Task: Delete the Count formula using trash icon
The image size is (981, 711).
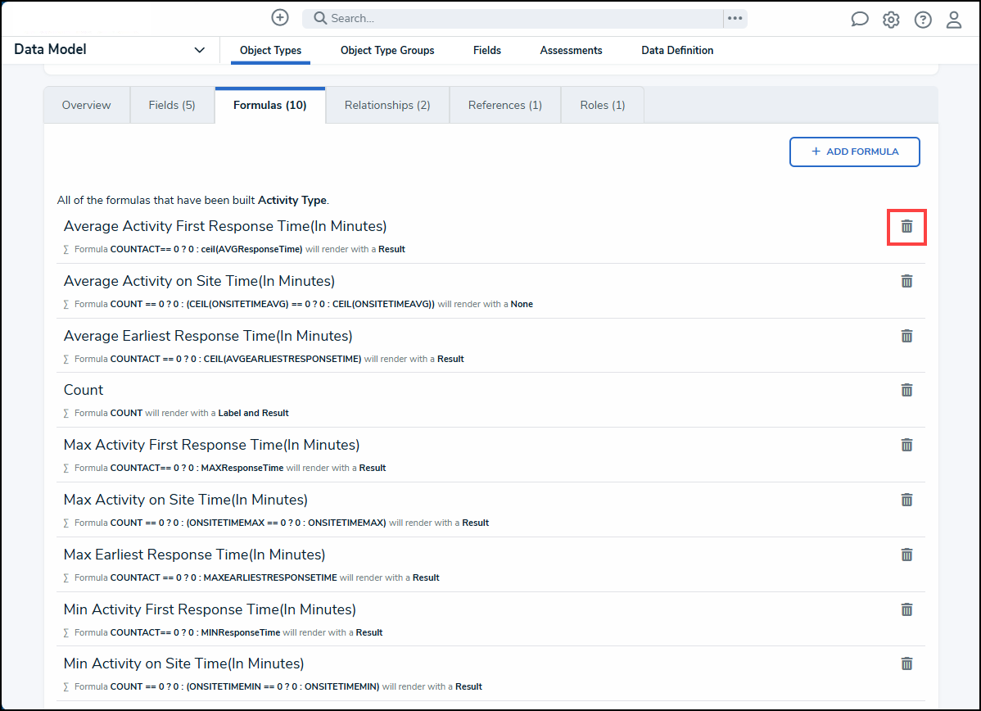Action: pyautogui.click(x=906, y=390)
